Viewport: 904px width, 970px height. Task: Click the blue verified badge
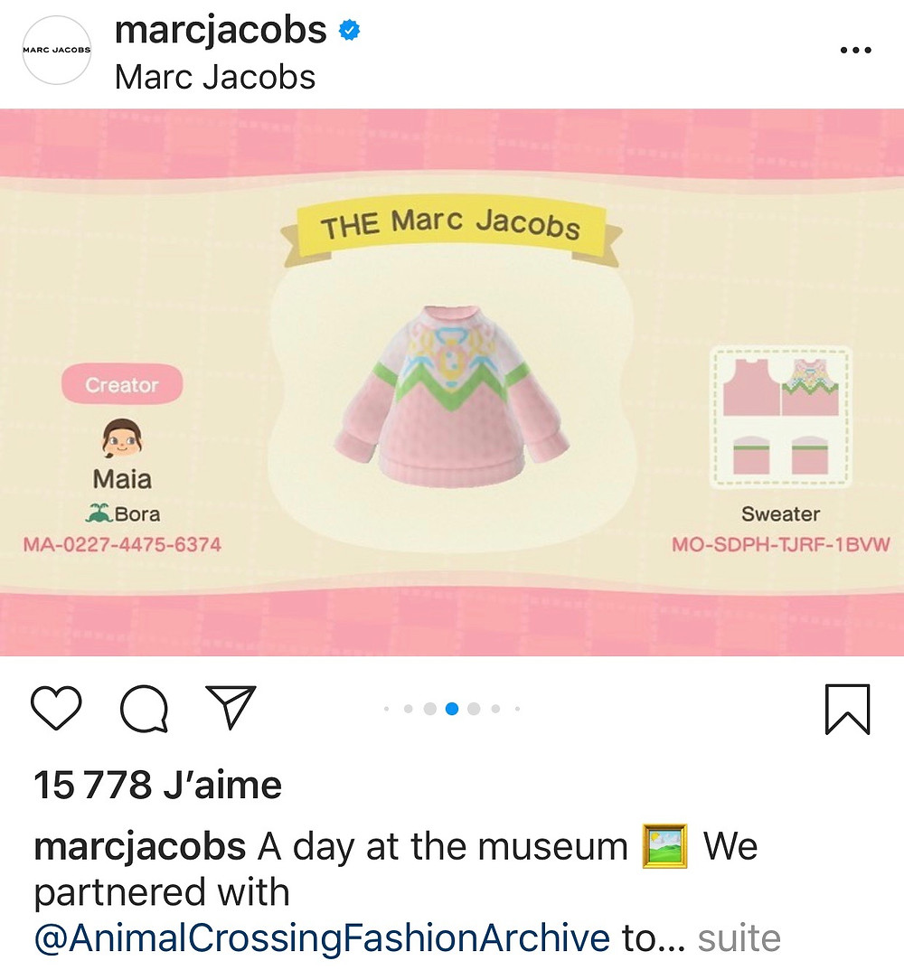click(x=350, y=31)
